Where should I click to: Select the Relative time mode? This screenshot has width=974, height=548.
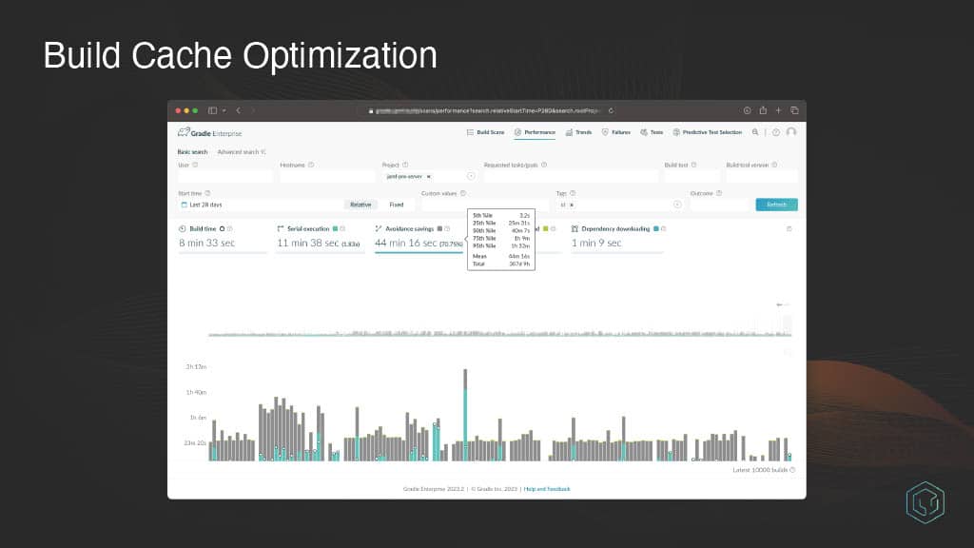tap(360, 205)
